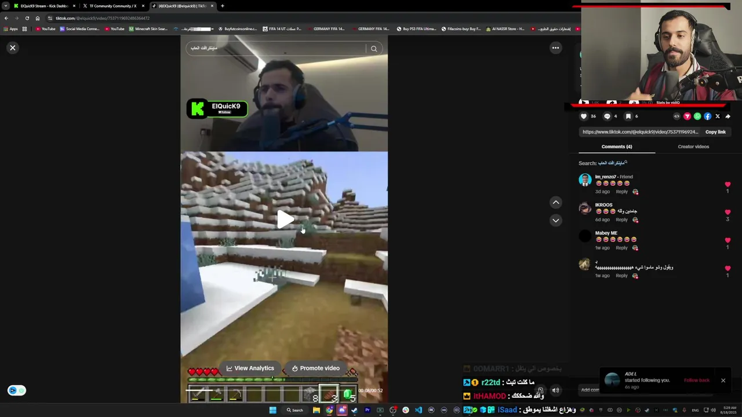Image resolution: width=742 pixels, height=417 pixels.
Task: Go to the next video with down chevron
Action: 555,220
